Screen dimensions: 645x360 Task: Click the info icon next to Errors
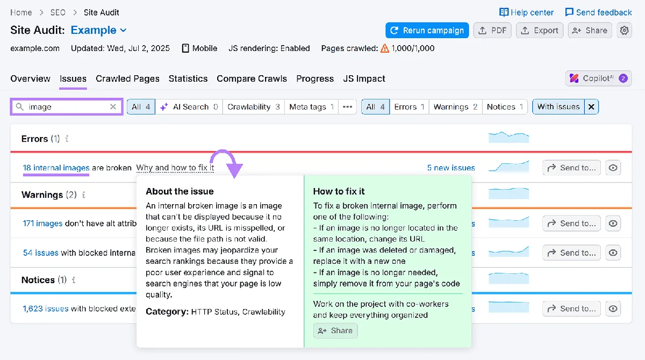[67, 139]
